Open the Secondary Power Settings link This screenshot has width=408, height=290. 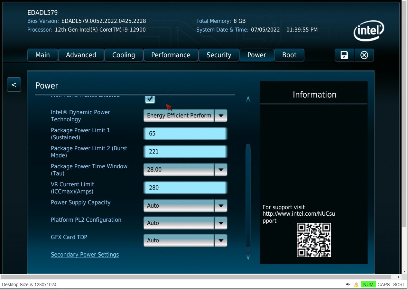point(85,254)
